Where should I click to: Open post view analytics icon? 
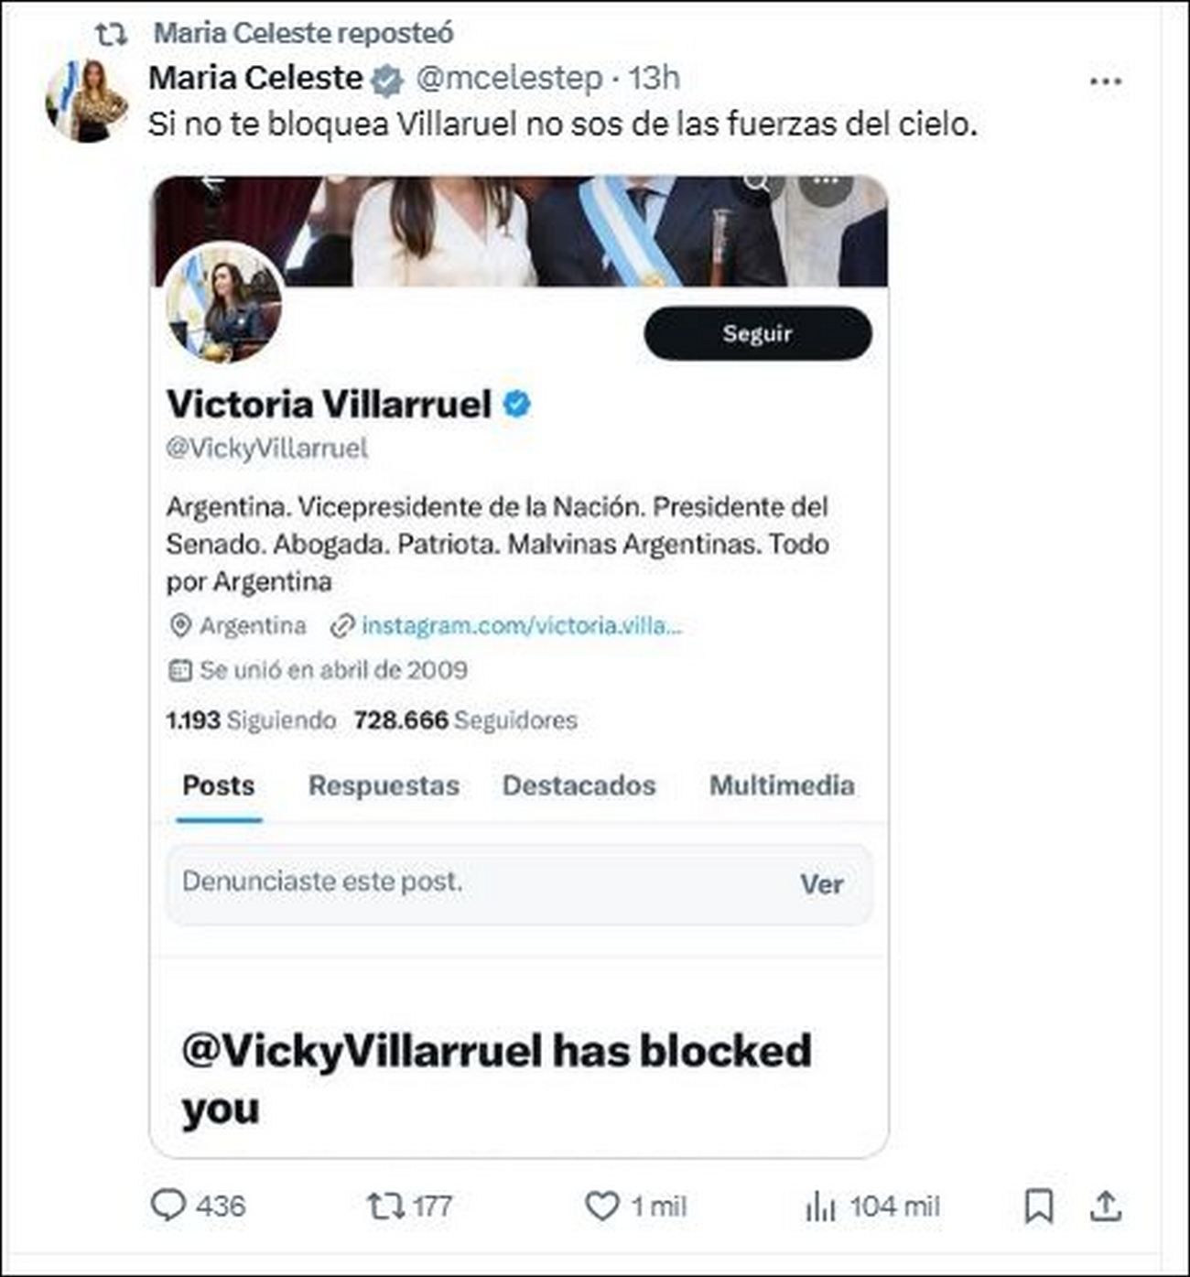point(820,1207)
